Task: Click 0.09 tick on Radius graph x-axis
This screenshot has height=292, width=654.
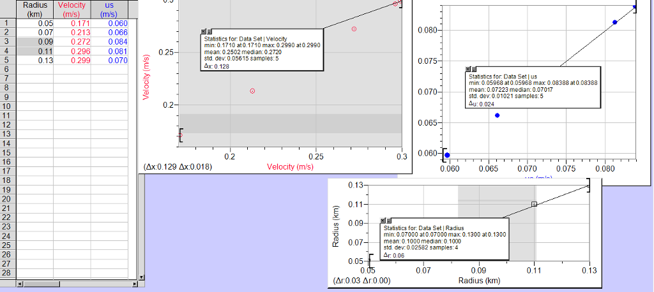Action: pyautogui.click(x=479, y=271)
